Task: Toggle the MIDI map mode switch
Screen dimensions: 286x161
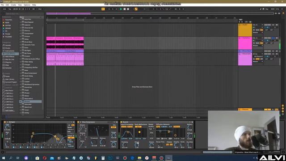Action: point(273,9)
